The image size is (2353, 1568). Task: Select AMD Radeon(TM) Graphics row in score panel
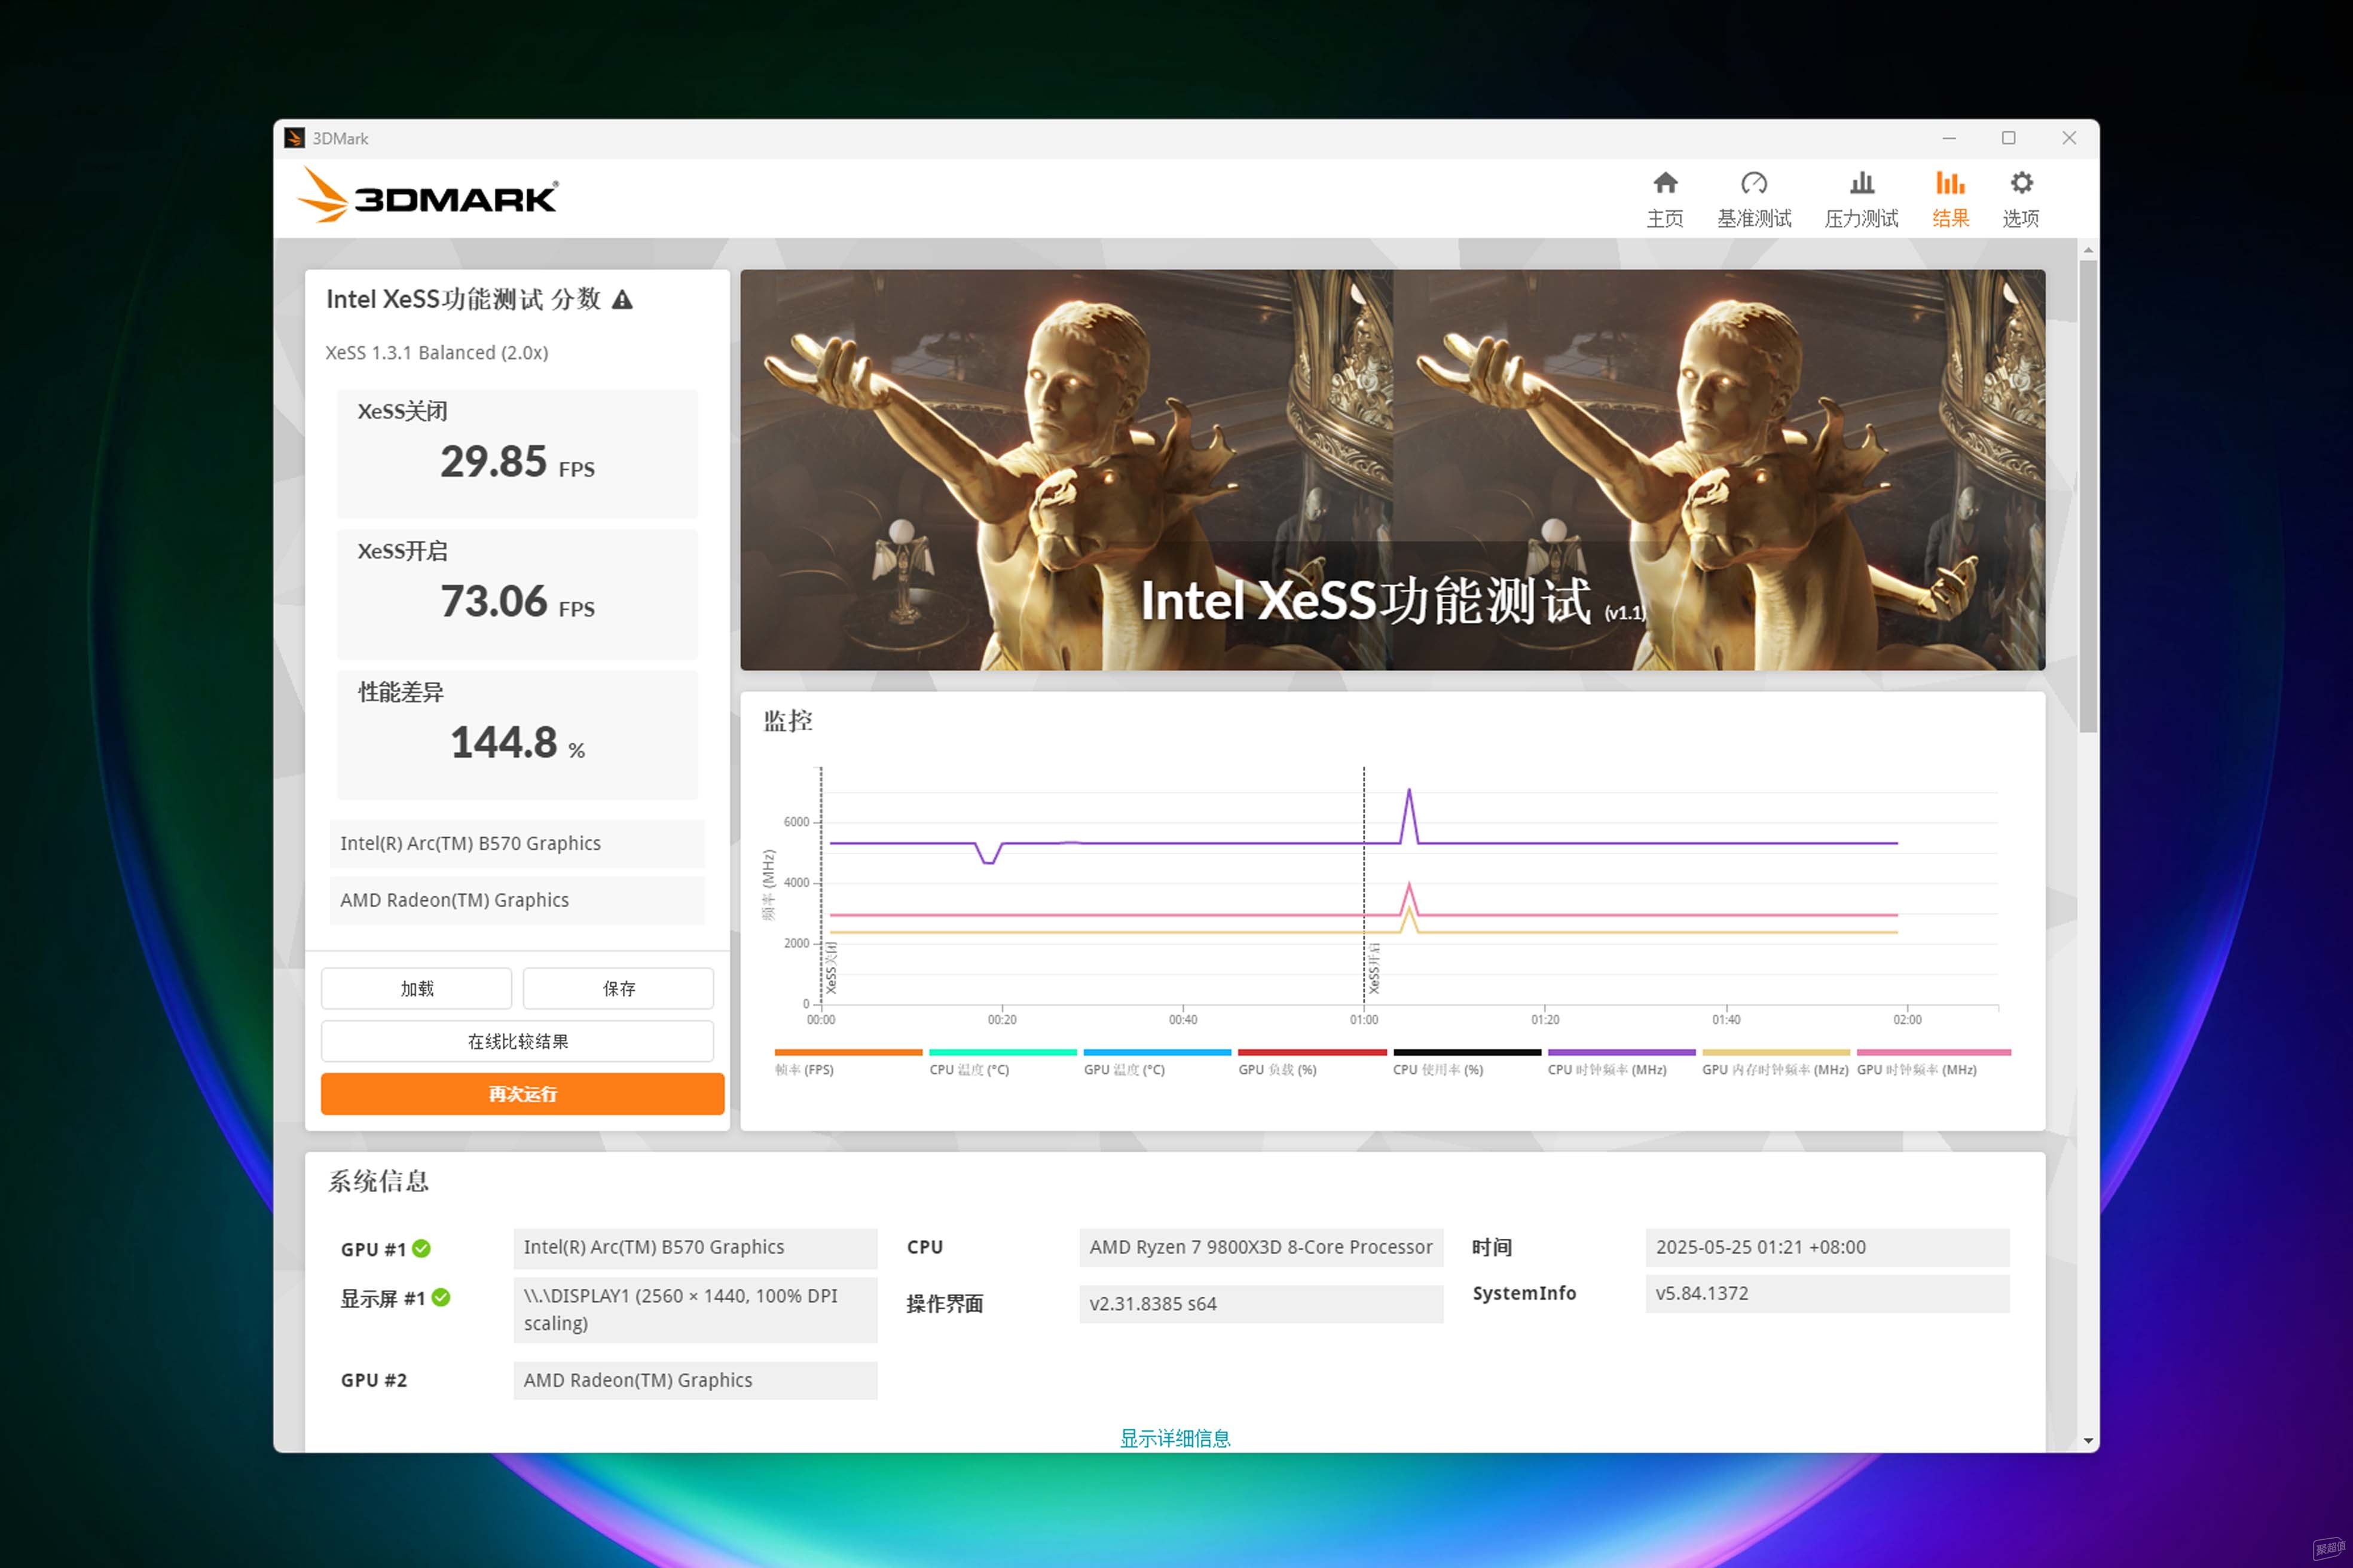(x=517, y=900)
